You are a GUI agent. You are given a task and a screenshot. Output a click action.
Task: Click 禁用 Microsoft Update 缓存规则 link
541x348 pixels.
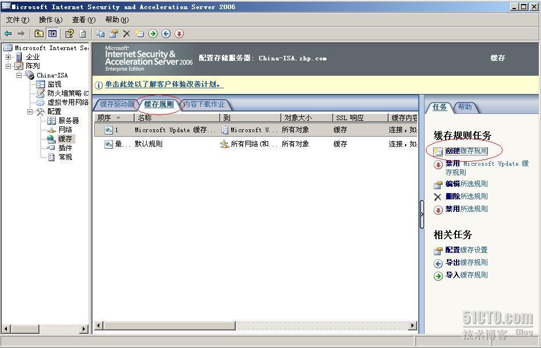[487, 167]
